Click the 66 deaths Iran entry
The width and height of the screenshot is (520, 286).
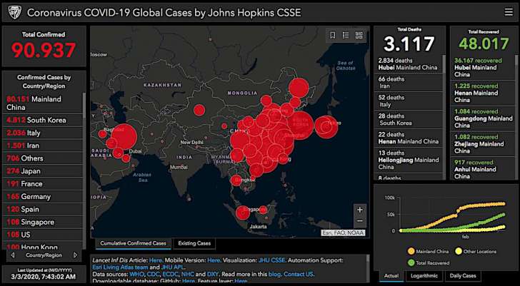click(x=409, y=83)
